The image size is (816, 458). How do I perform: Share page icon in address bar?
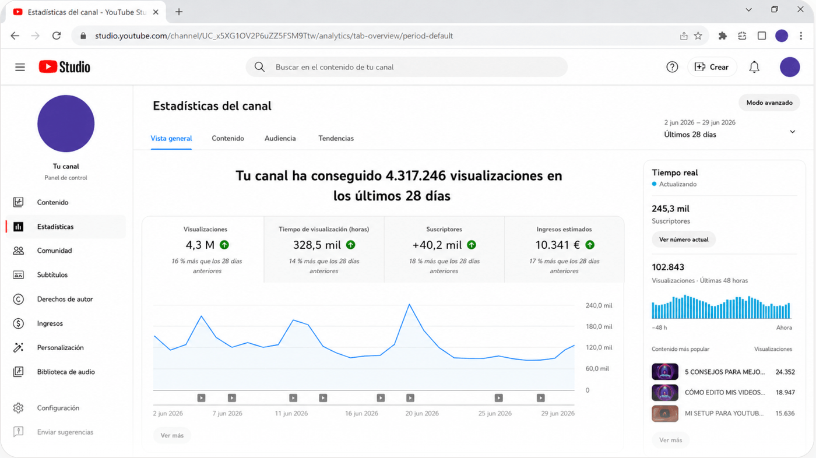click(684, 36)
